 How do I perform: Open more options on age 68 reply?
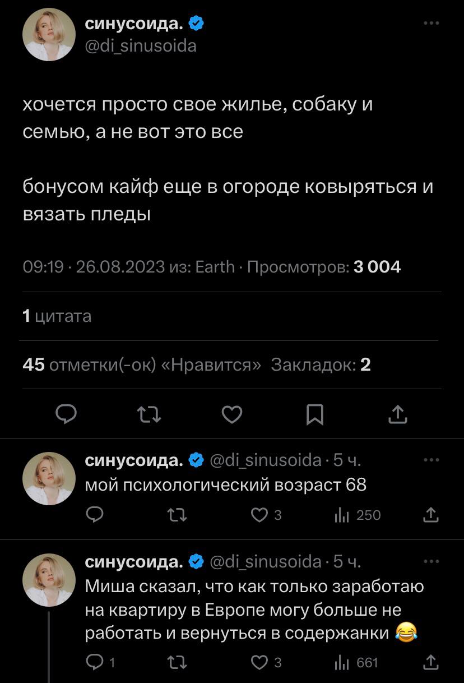coord(431,460)
